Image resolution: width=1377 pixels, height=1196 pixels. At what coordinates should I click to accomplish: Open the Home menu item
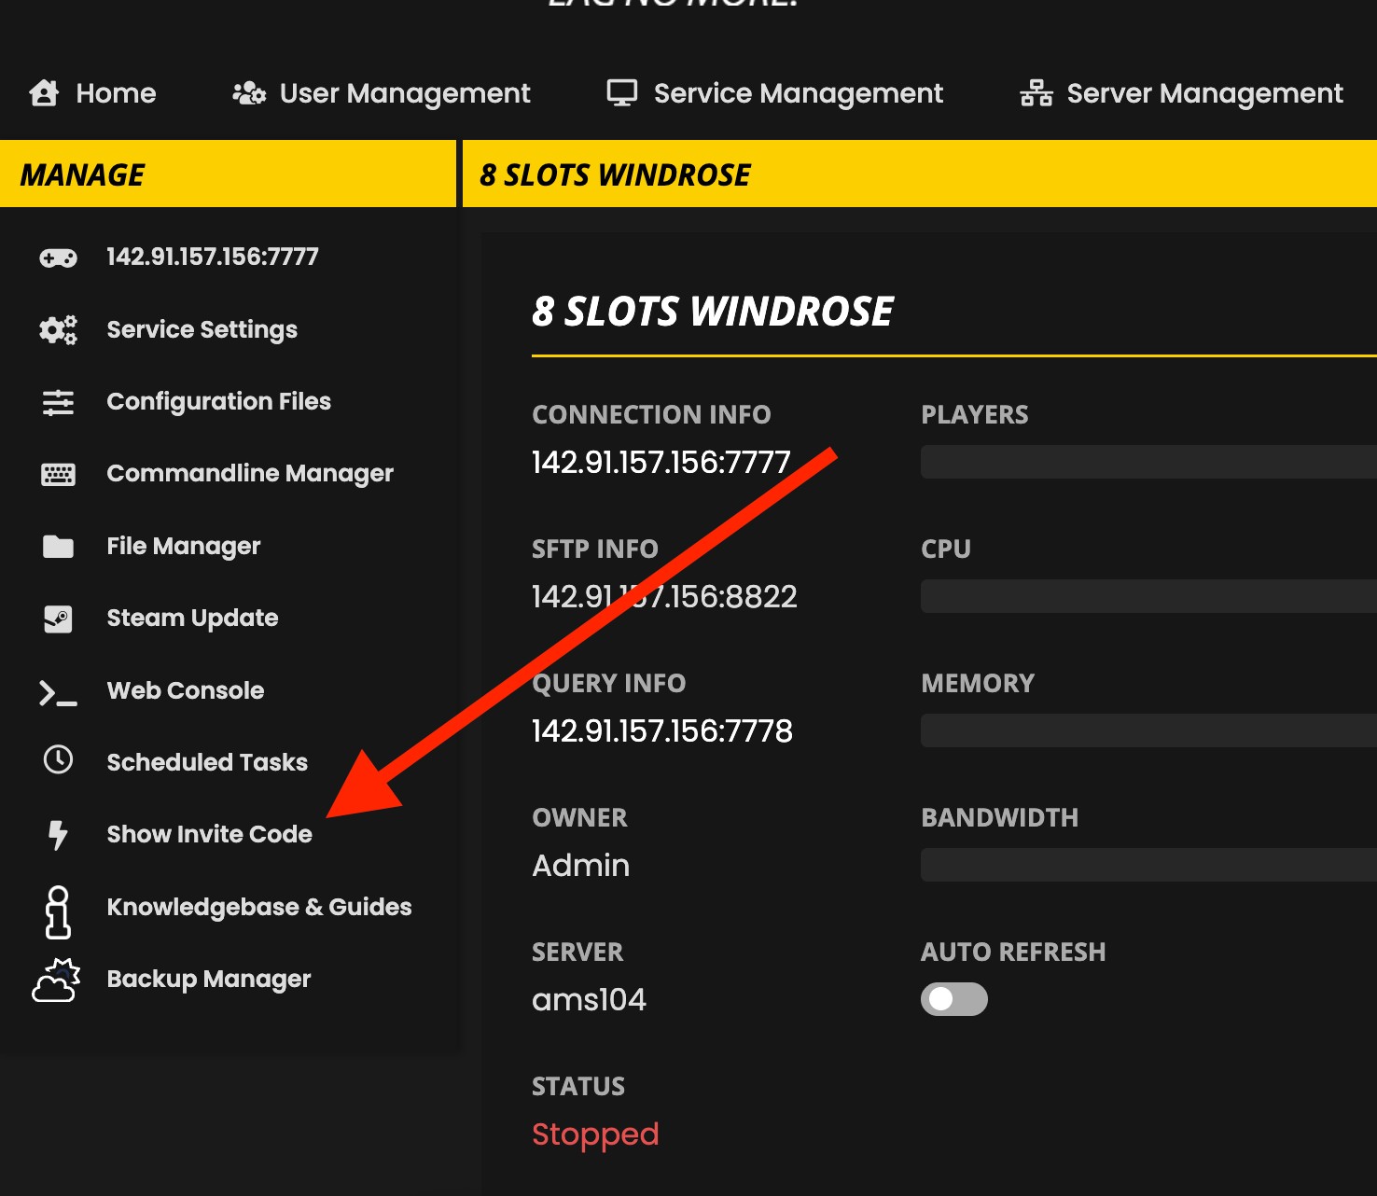click(93, 93)
